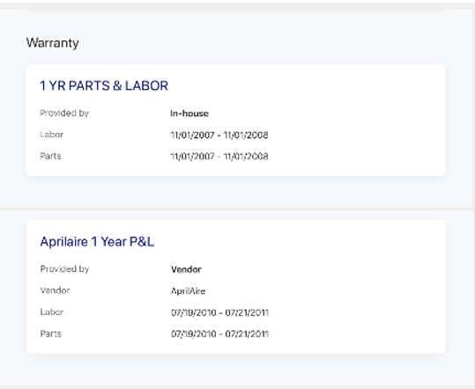The width and height of the screenshot is (475, 389).
Task: Open the 1 YR PARTS & LABOR warranty
Action: [x=104, y=85]
